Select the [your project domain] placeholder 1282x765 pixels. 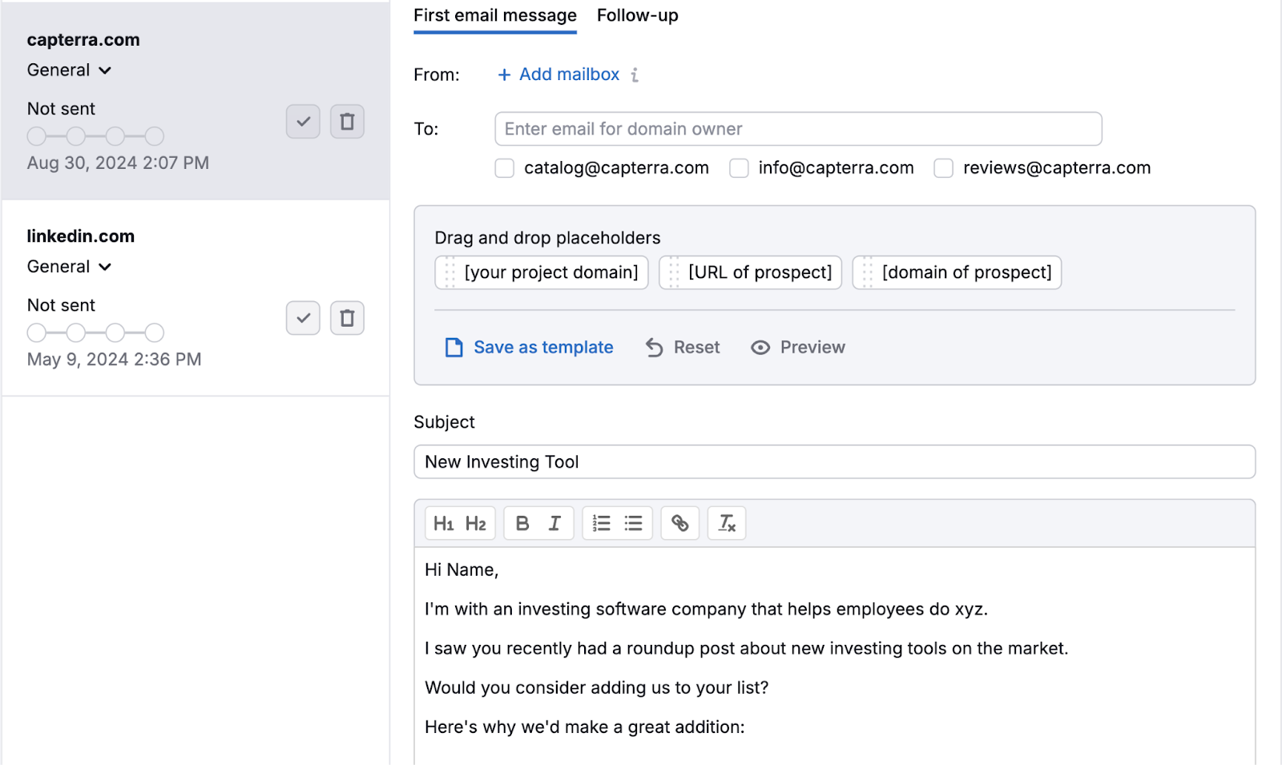point(542,272)
